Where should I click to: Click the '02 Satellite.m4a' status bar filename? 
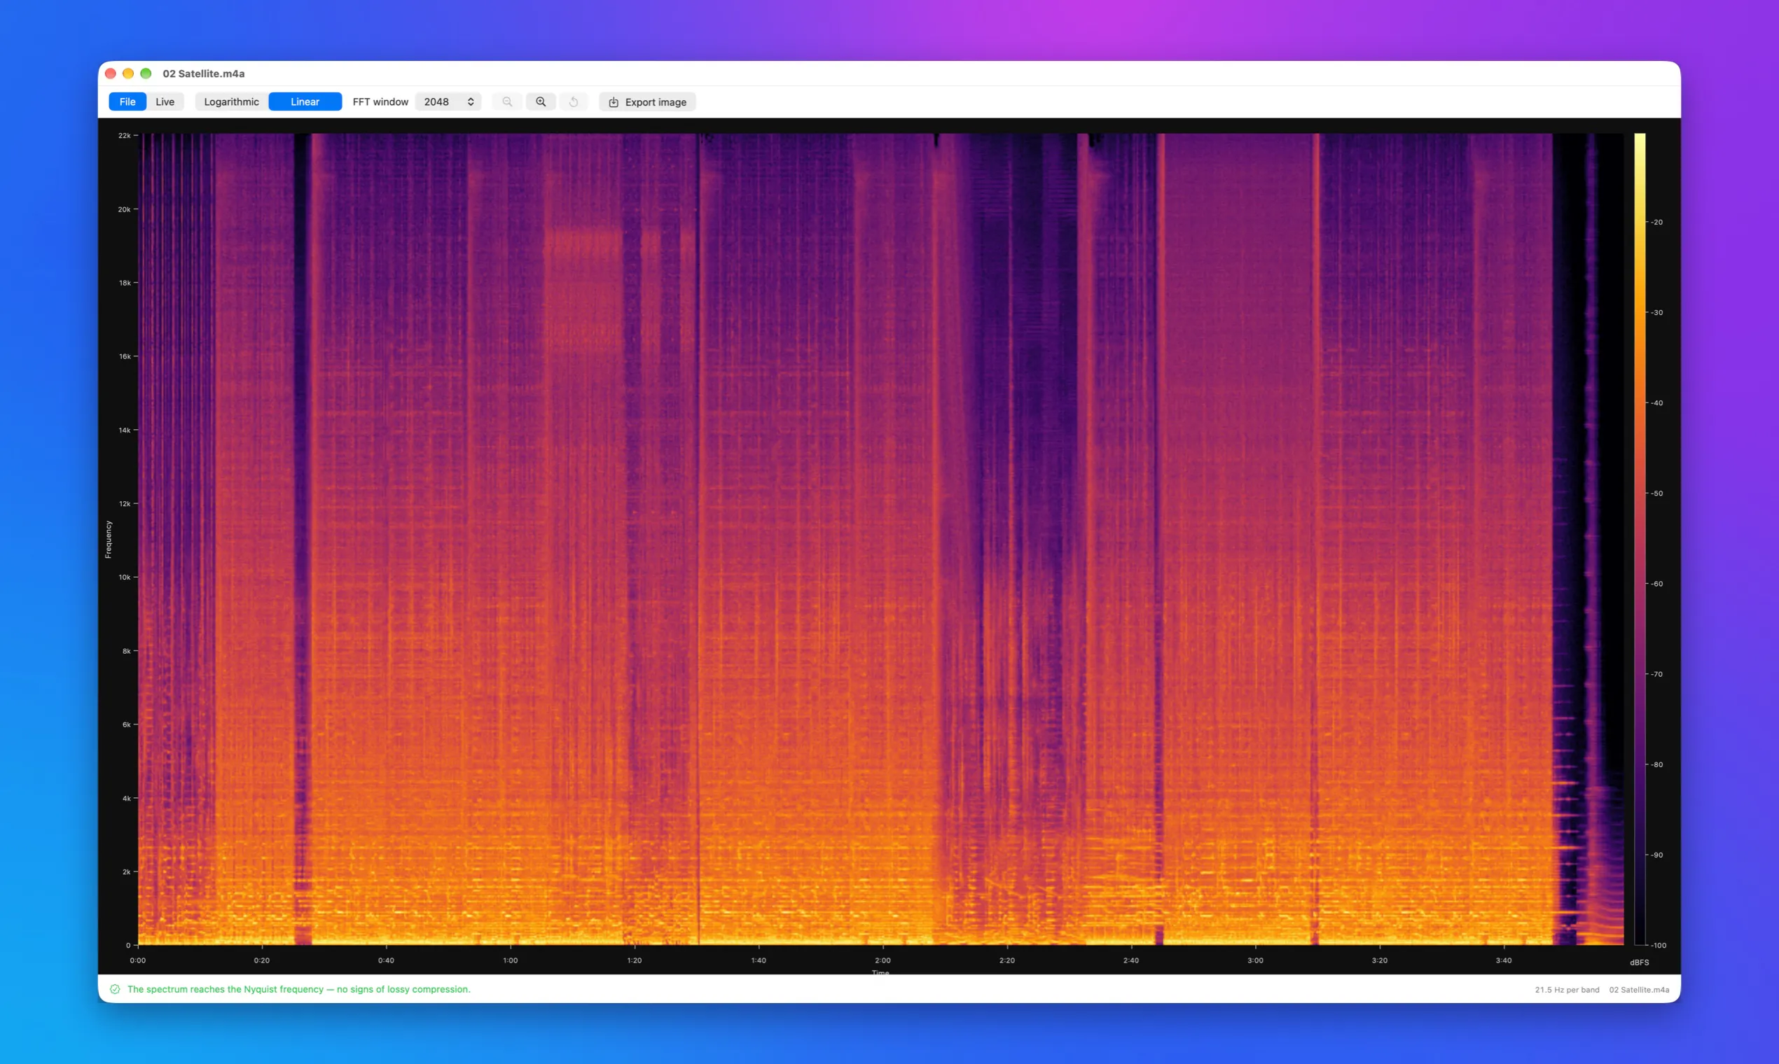tap(1638, 989)
